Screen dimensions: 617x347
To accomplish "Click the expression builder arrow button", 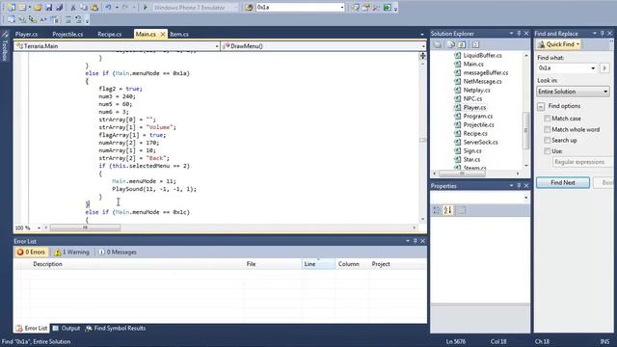I will (604, 68).
